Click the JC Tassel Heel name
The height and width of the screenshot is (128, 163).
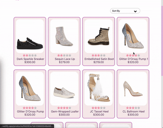click(x=99, y=111)
